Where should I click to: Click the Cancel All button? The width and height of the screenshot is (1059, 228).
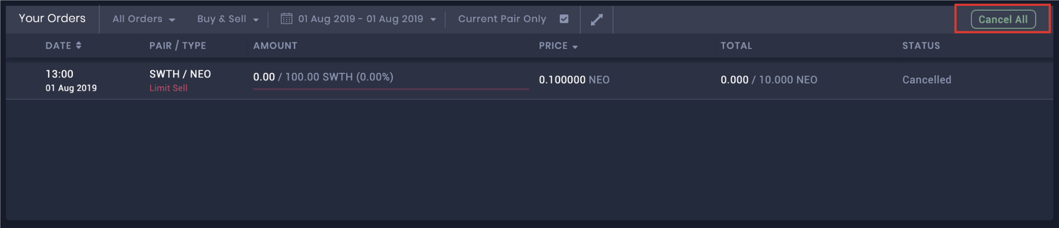point(1003,20)
